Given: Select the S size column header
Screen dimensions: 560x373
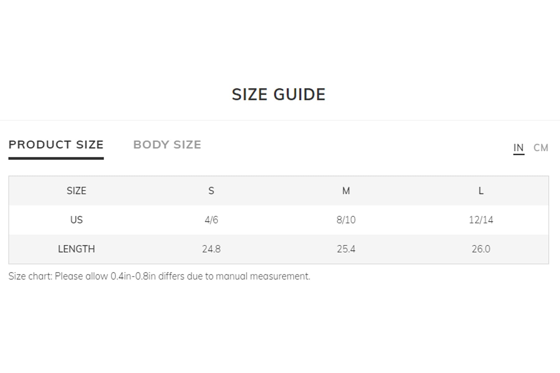Looking at the screenshot, I should 211,191.
